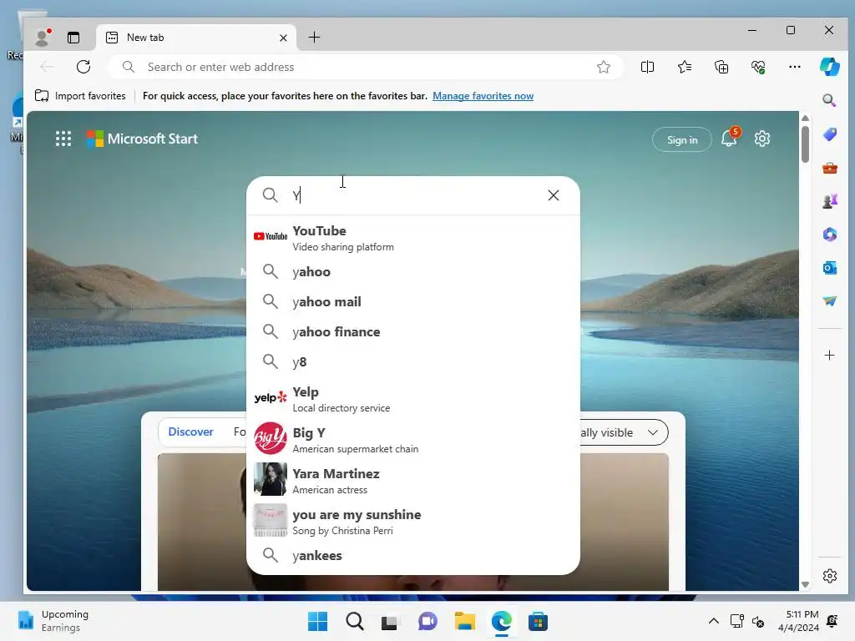
Task: Open sidebar Games chess icon
Action: (829, 201)
